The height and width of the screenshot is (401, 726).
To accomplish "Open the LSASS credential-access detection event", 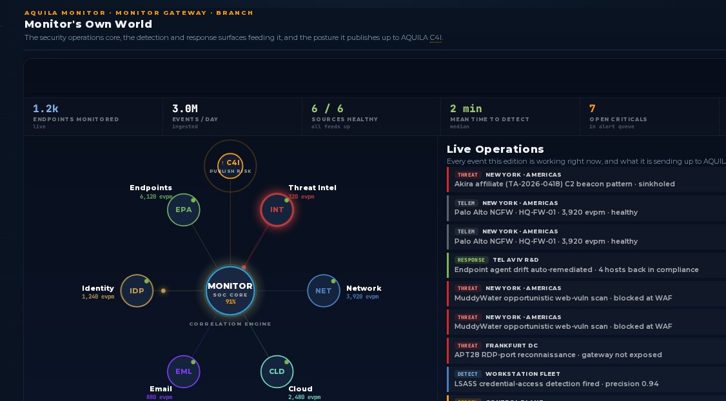I will (x=586, y=379).
